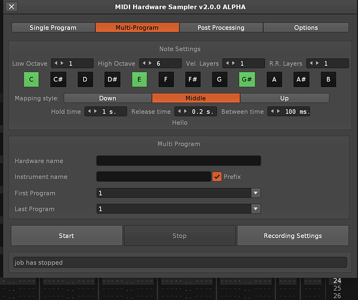358x300 pixels.
Task: Increase Between time with right arrow
Action: click(x=278, y=111)
